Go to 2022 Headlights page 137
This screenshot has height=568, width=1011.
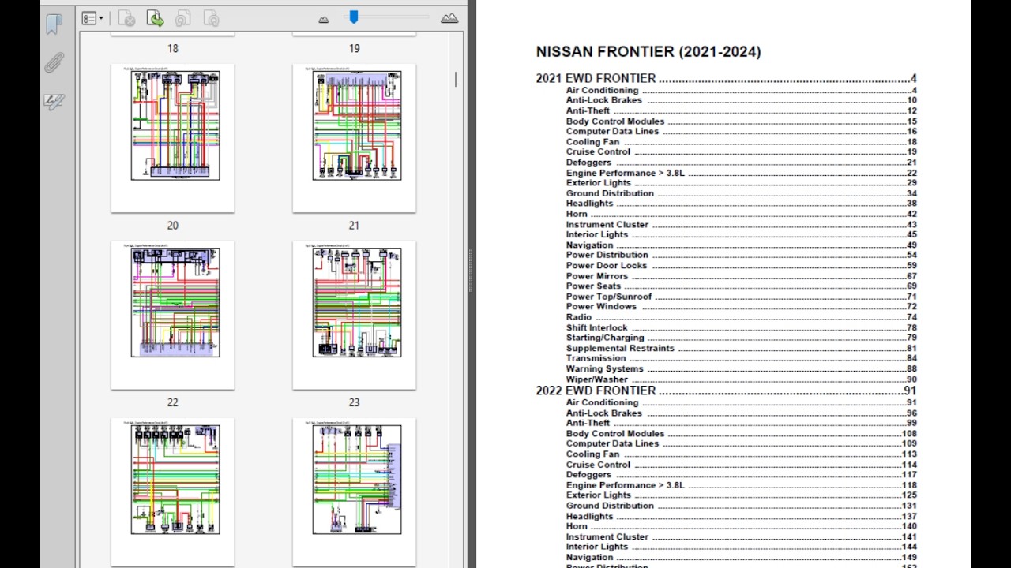coord(741,517)
